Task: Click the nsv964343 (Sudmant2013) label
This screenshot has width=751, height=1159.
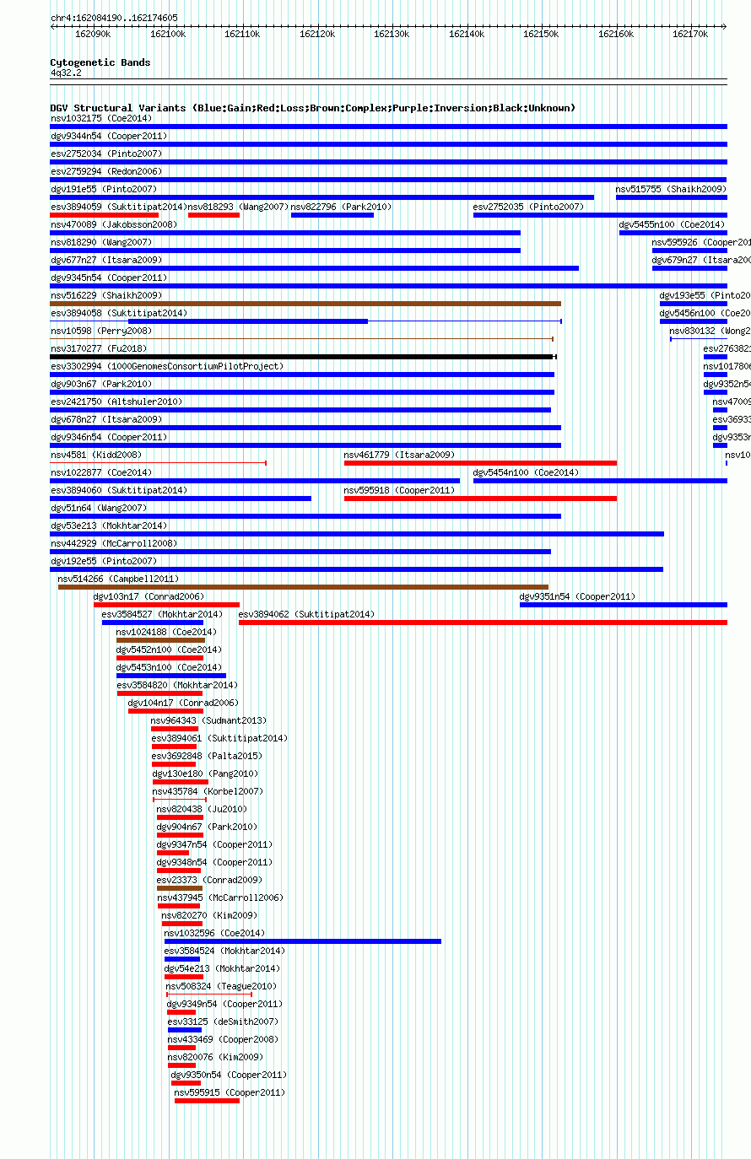Action: click(x=208, y=720)
